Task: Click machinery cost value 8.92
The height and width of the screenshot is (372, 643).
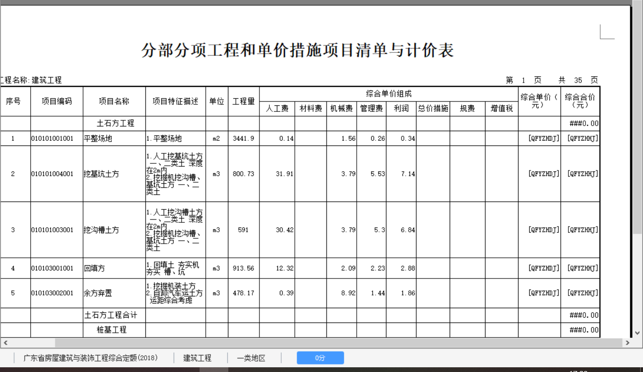Action: point(349,293)
